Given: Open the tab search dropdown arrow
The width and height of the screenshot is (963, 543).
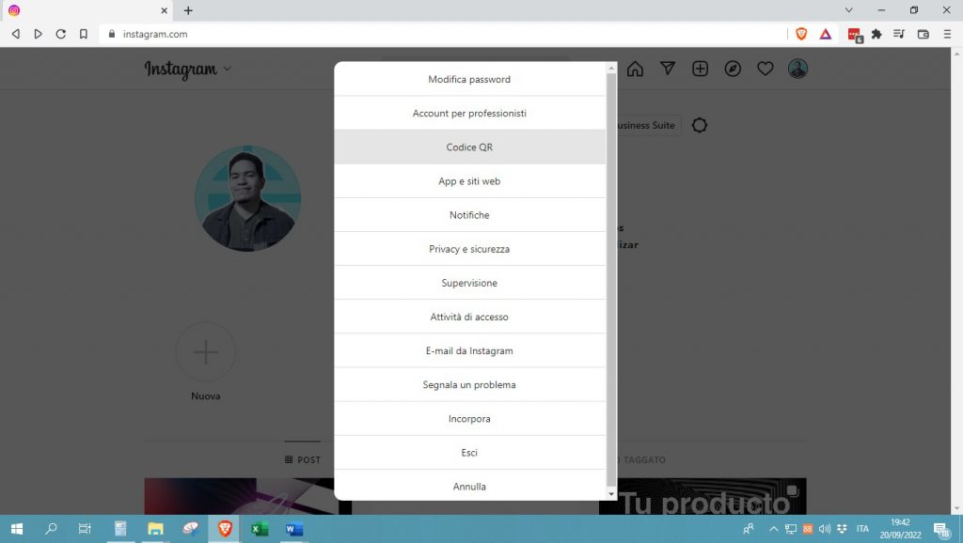Looking at the screenshot, I should coord(848,10).
